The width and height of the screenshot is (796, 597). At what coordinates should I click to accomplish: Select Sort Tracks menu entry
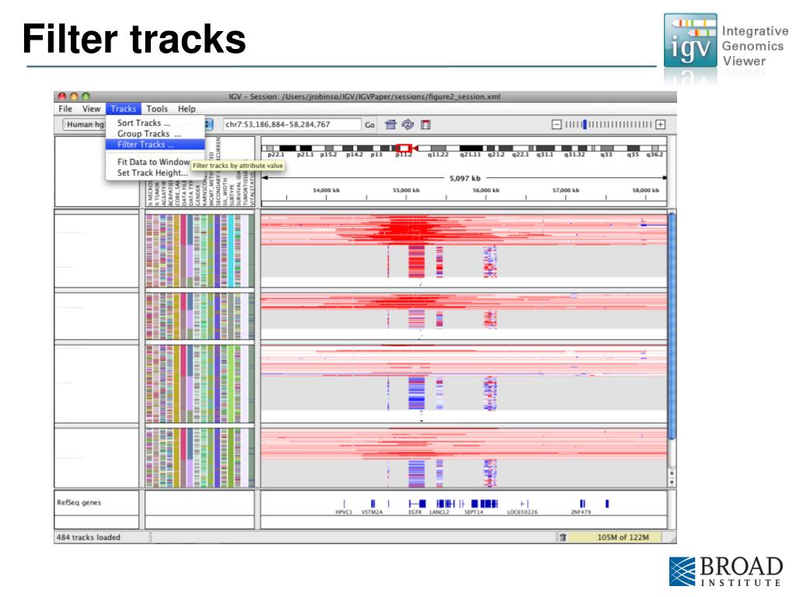pyautogui.click(x=155, y=123)
